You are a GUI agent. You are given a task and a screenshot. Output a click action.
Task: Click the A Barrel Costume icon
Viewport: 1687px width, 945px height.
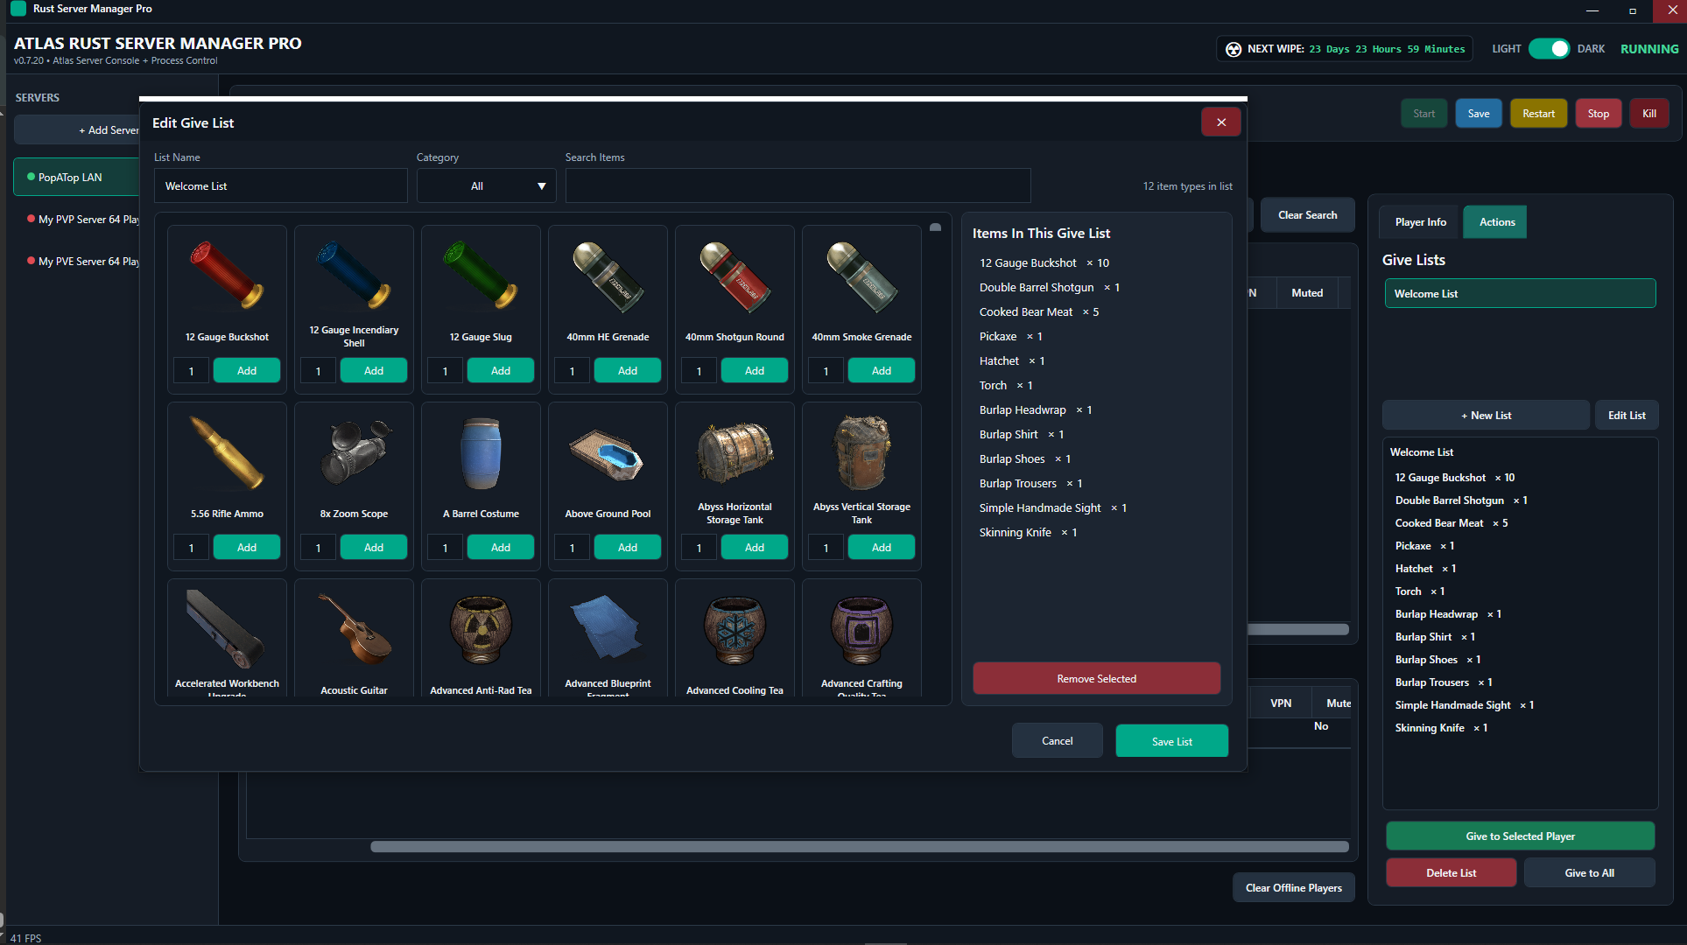481,452
